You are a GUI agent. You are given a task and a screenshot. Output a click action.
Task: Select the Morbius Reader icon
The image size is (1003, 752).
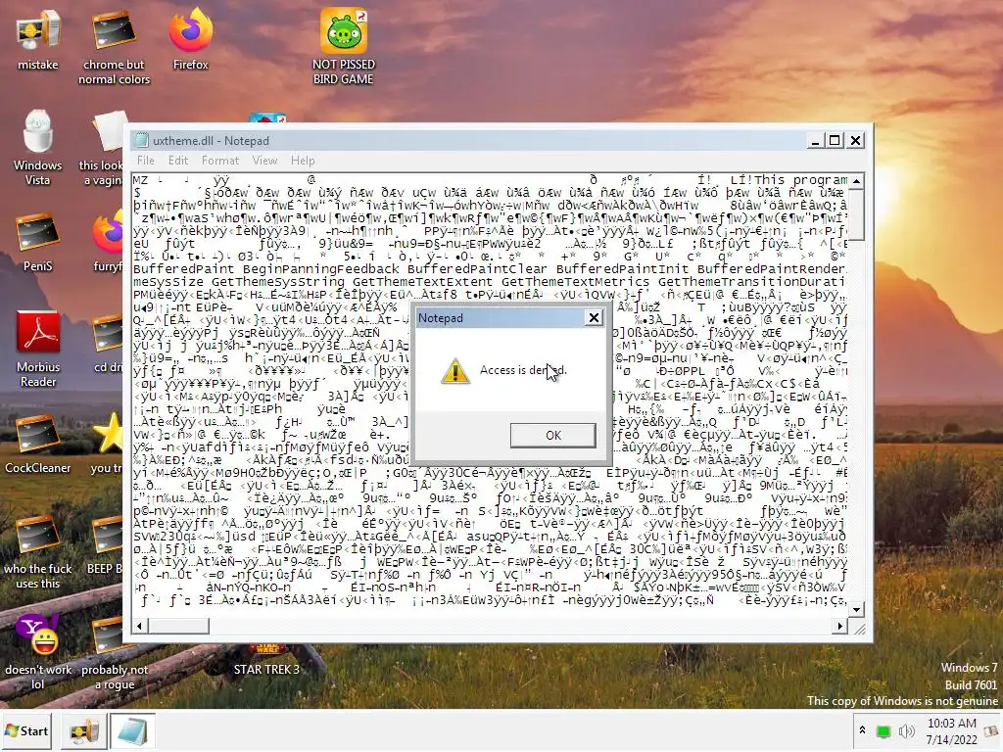[38, 350]
